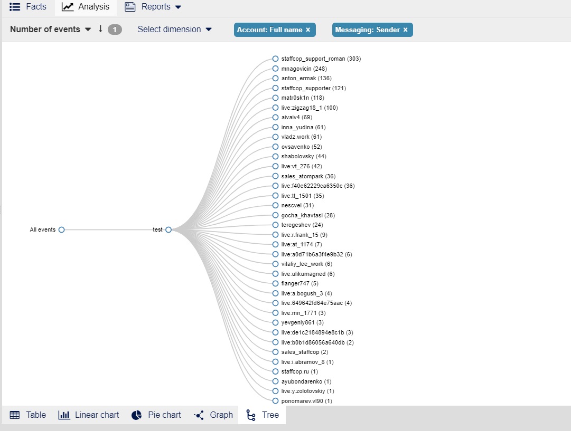
Task: Click the ponomarev.vl90 node
Action: tap(275, 401)
